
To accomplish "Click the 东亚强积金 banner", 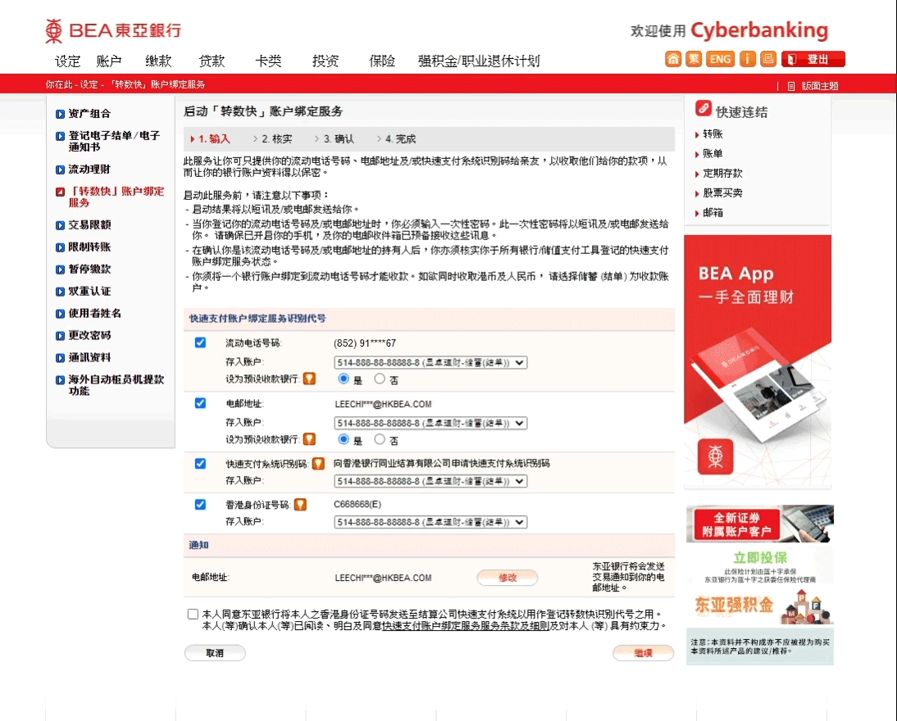I will coord(760,606).
